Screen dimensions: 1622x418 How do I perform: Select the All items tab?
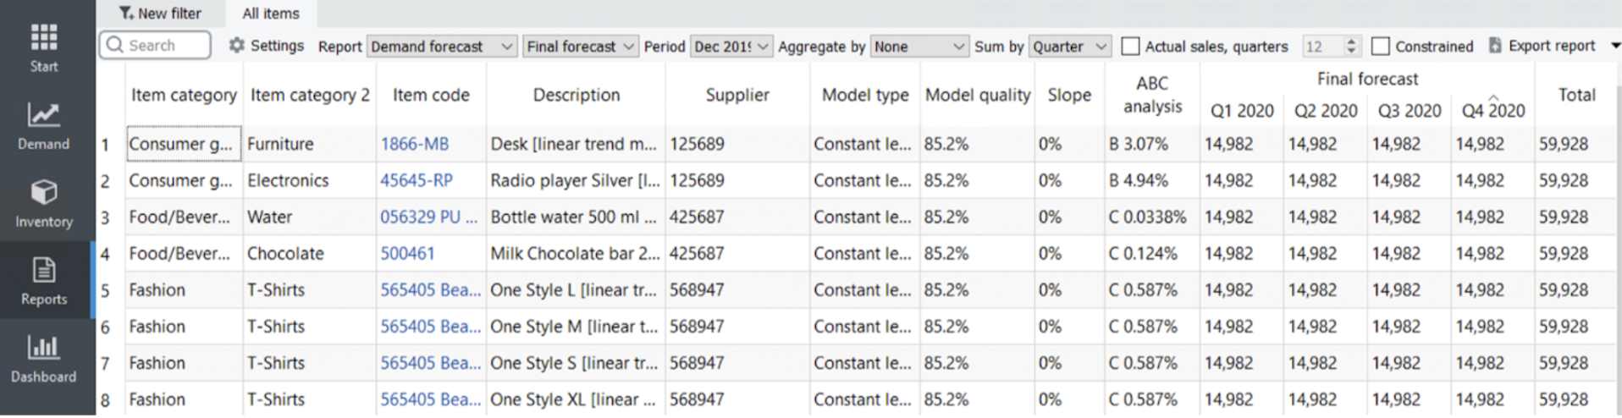pos(271,14)
